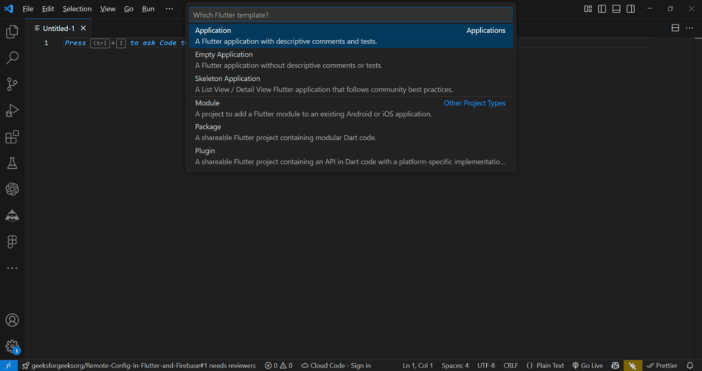
Task: Open remote window indicator in status bar
Action: tap(8, 366)
